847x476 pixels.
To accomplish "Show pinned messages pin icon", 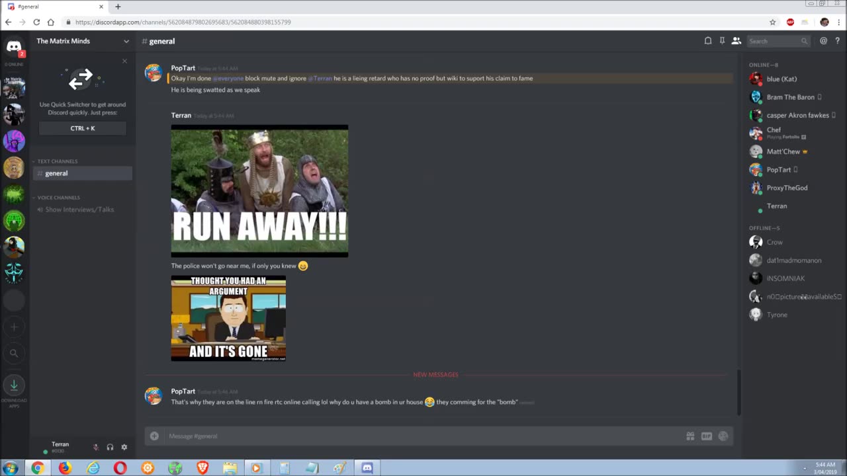I will click(x=722, y=41).
